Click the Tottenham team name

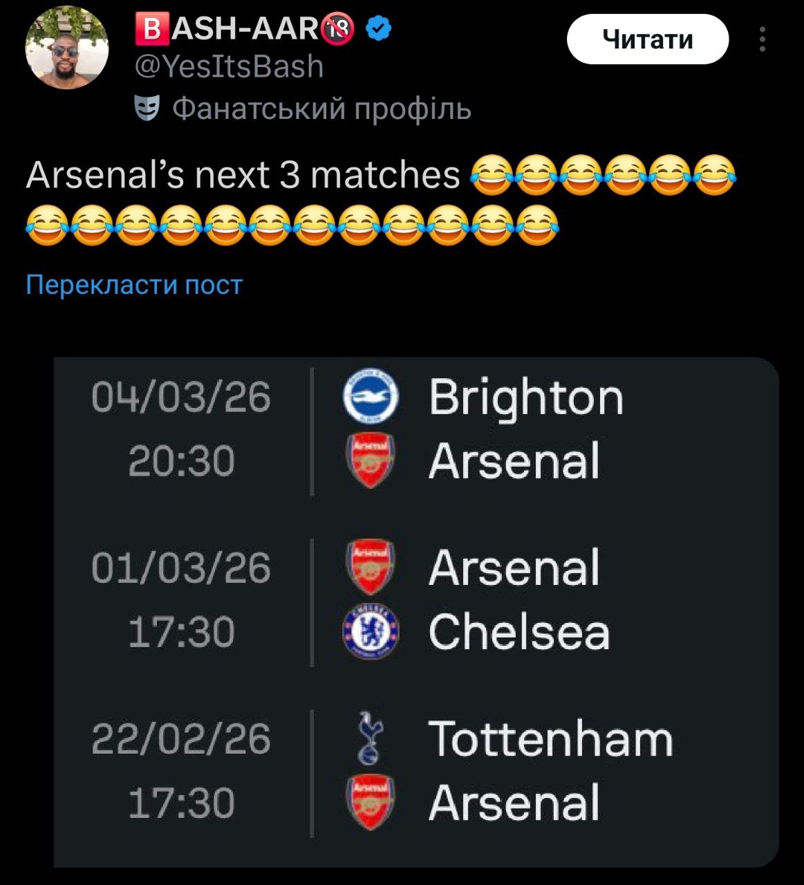(550, 738)
